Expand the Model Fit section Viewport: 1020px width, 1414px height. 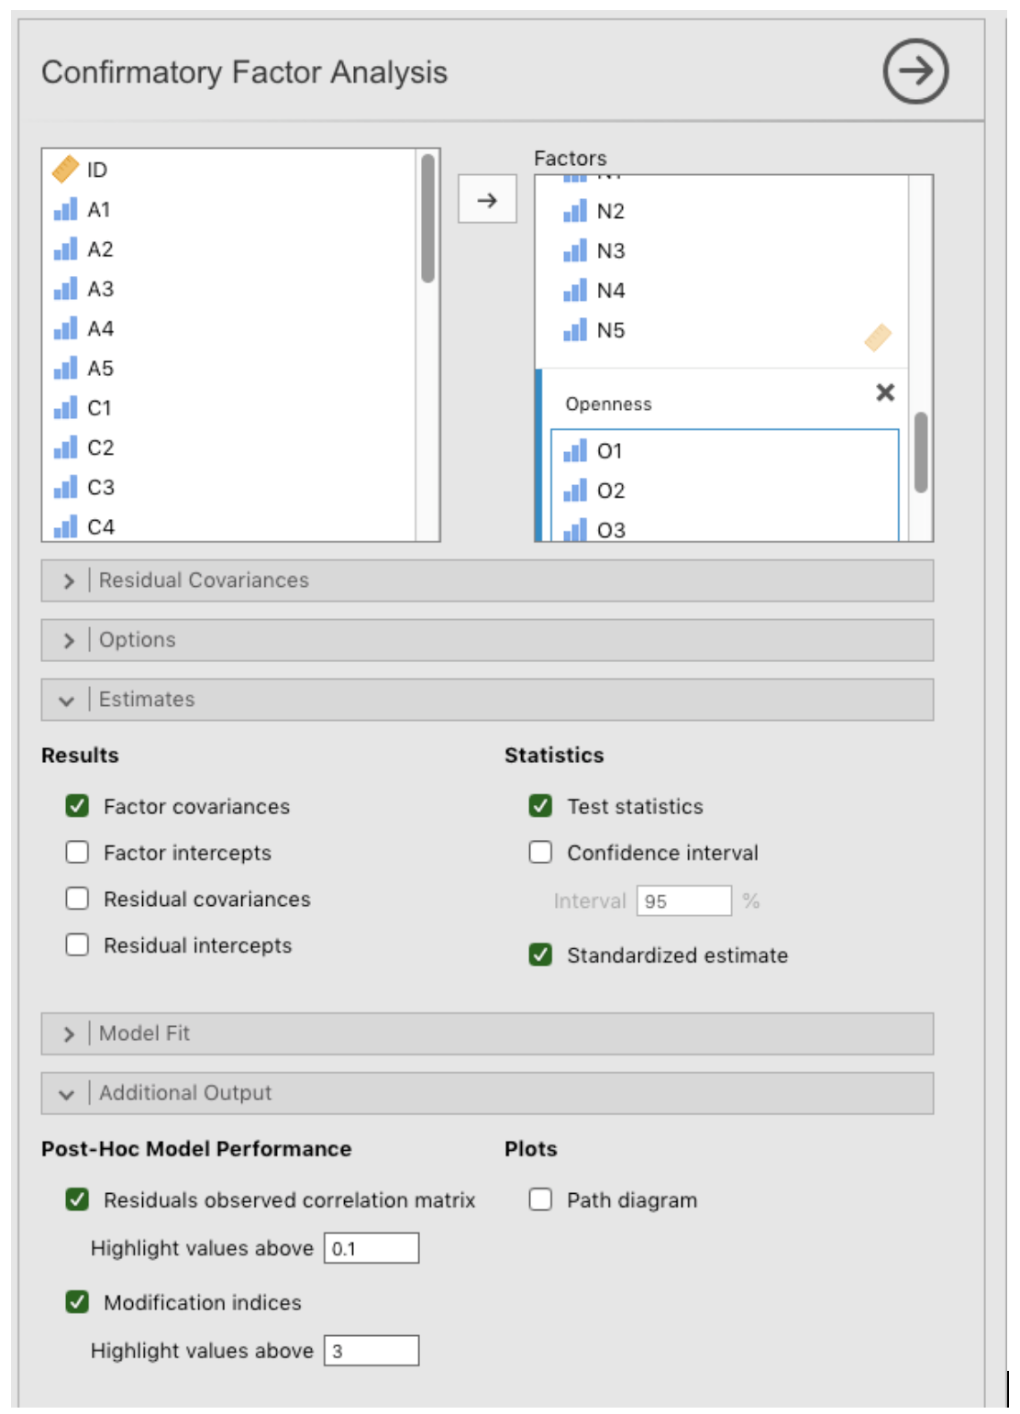pos(487,1033)
